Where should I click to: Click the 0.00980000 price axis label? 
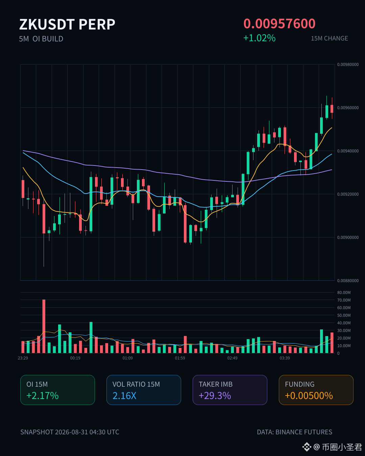point(348,65)
